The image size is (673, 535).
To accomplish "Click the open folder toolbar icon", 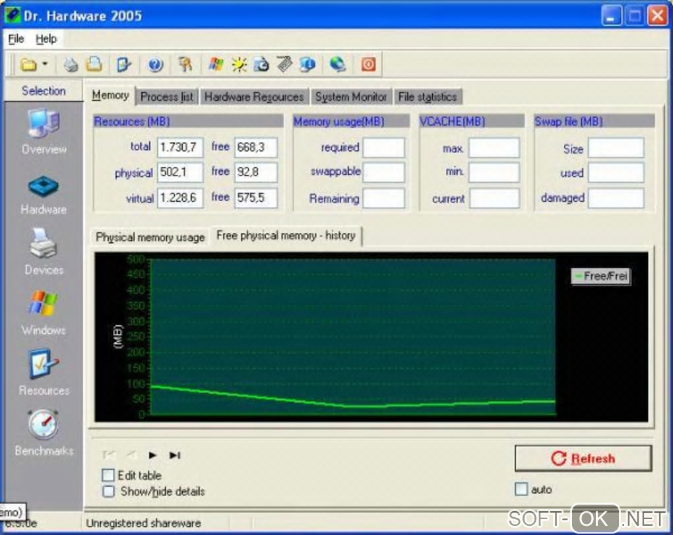I will click(29, 65).
